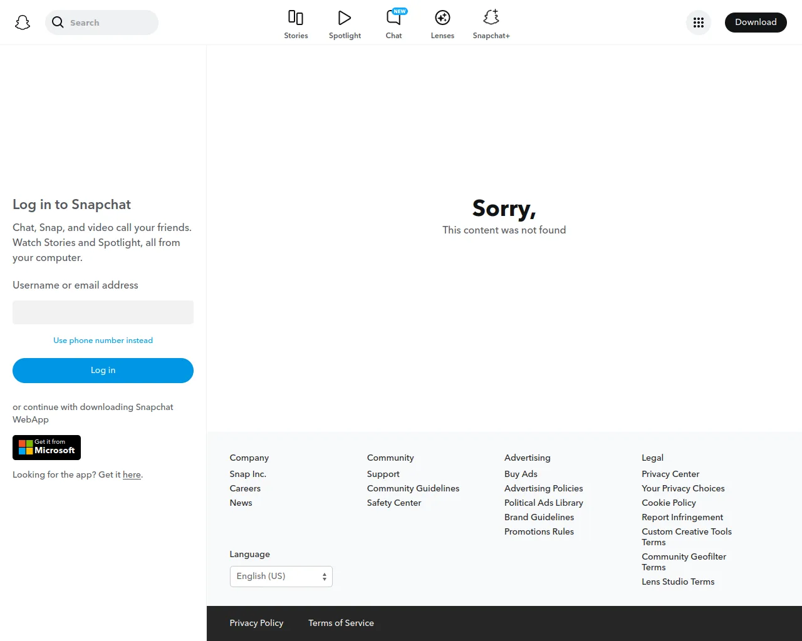
Task: Open the Privacy Center link
Action: coord(670,474)
